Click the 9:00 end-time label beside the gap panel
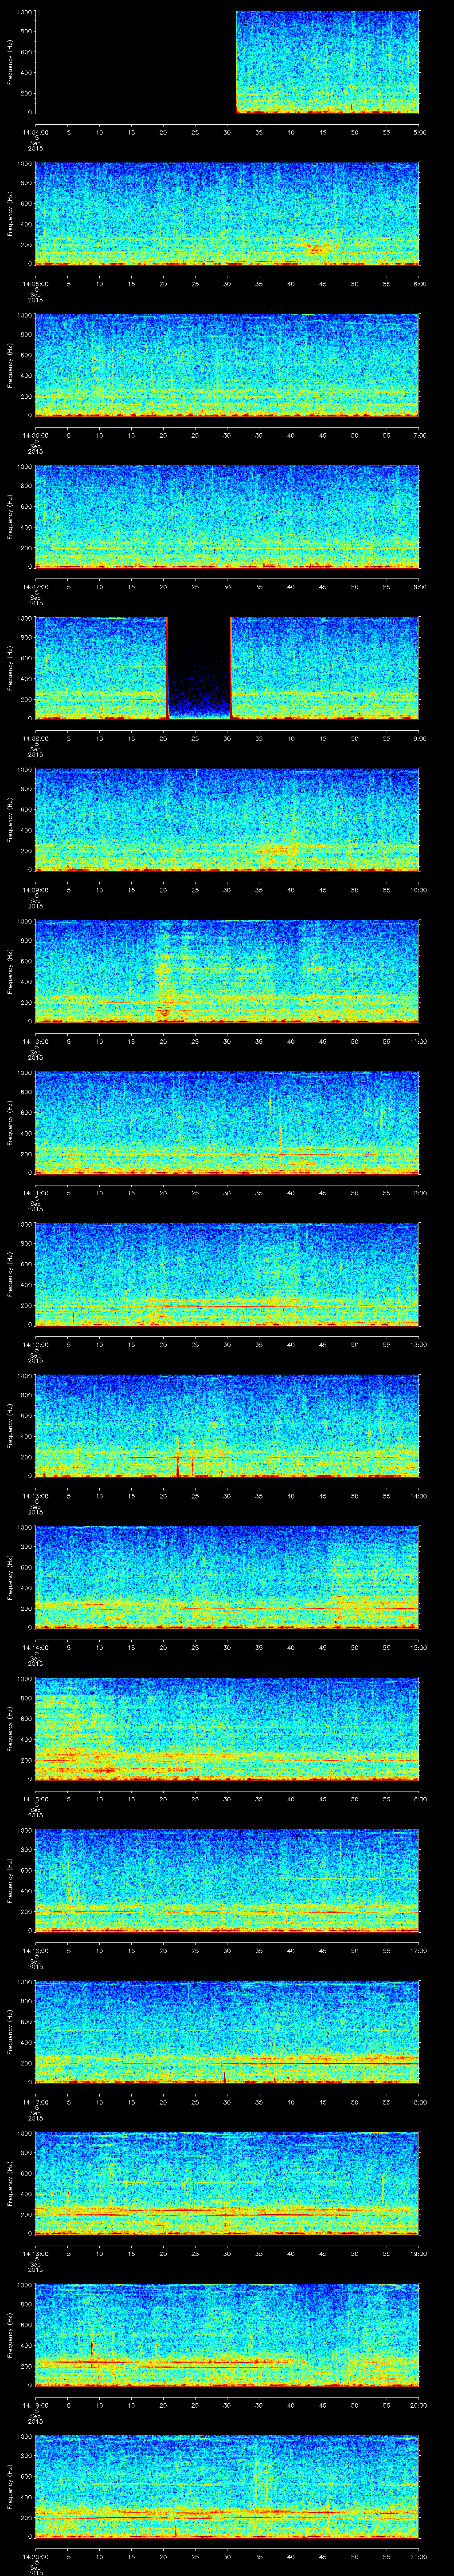This screenshot has height=2576, width=454. click(x=419, y=738)
